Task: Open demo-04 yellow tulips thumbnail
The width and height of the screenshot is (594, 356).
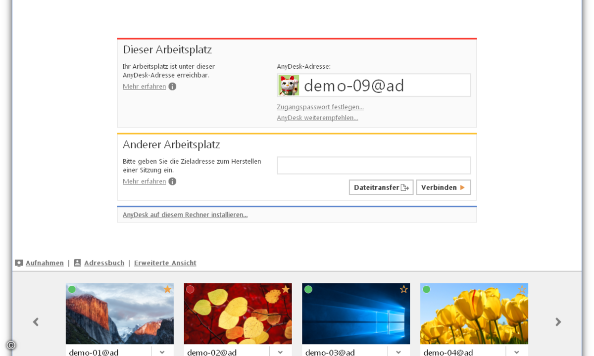Action: [474, 313]
